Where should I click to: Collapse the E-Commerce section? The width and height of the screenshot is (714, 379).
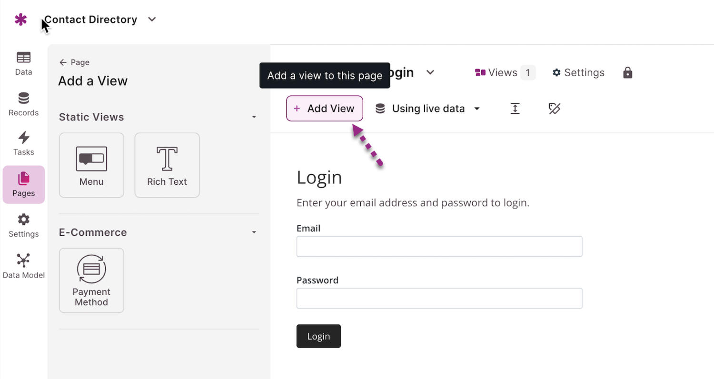click(x=254, y=232)
